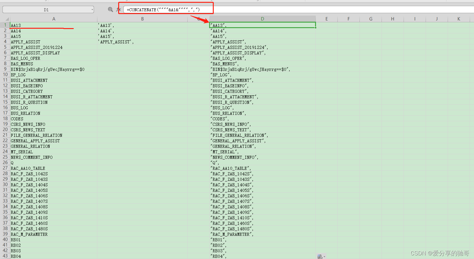The image size is (474, 259).
Task: Click cell A15 BUSI_R_QUESTION
Action: (x=54, y=102)
